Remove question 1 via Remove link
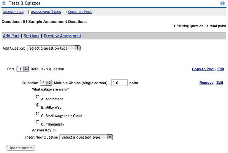Image resolution: width=228 pixels, height=153 pixels. [206, 83]
